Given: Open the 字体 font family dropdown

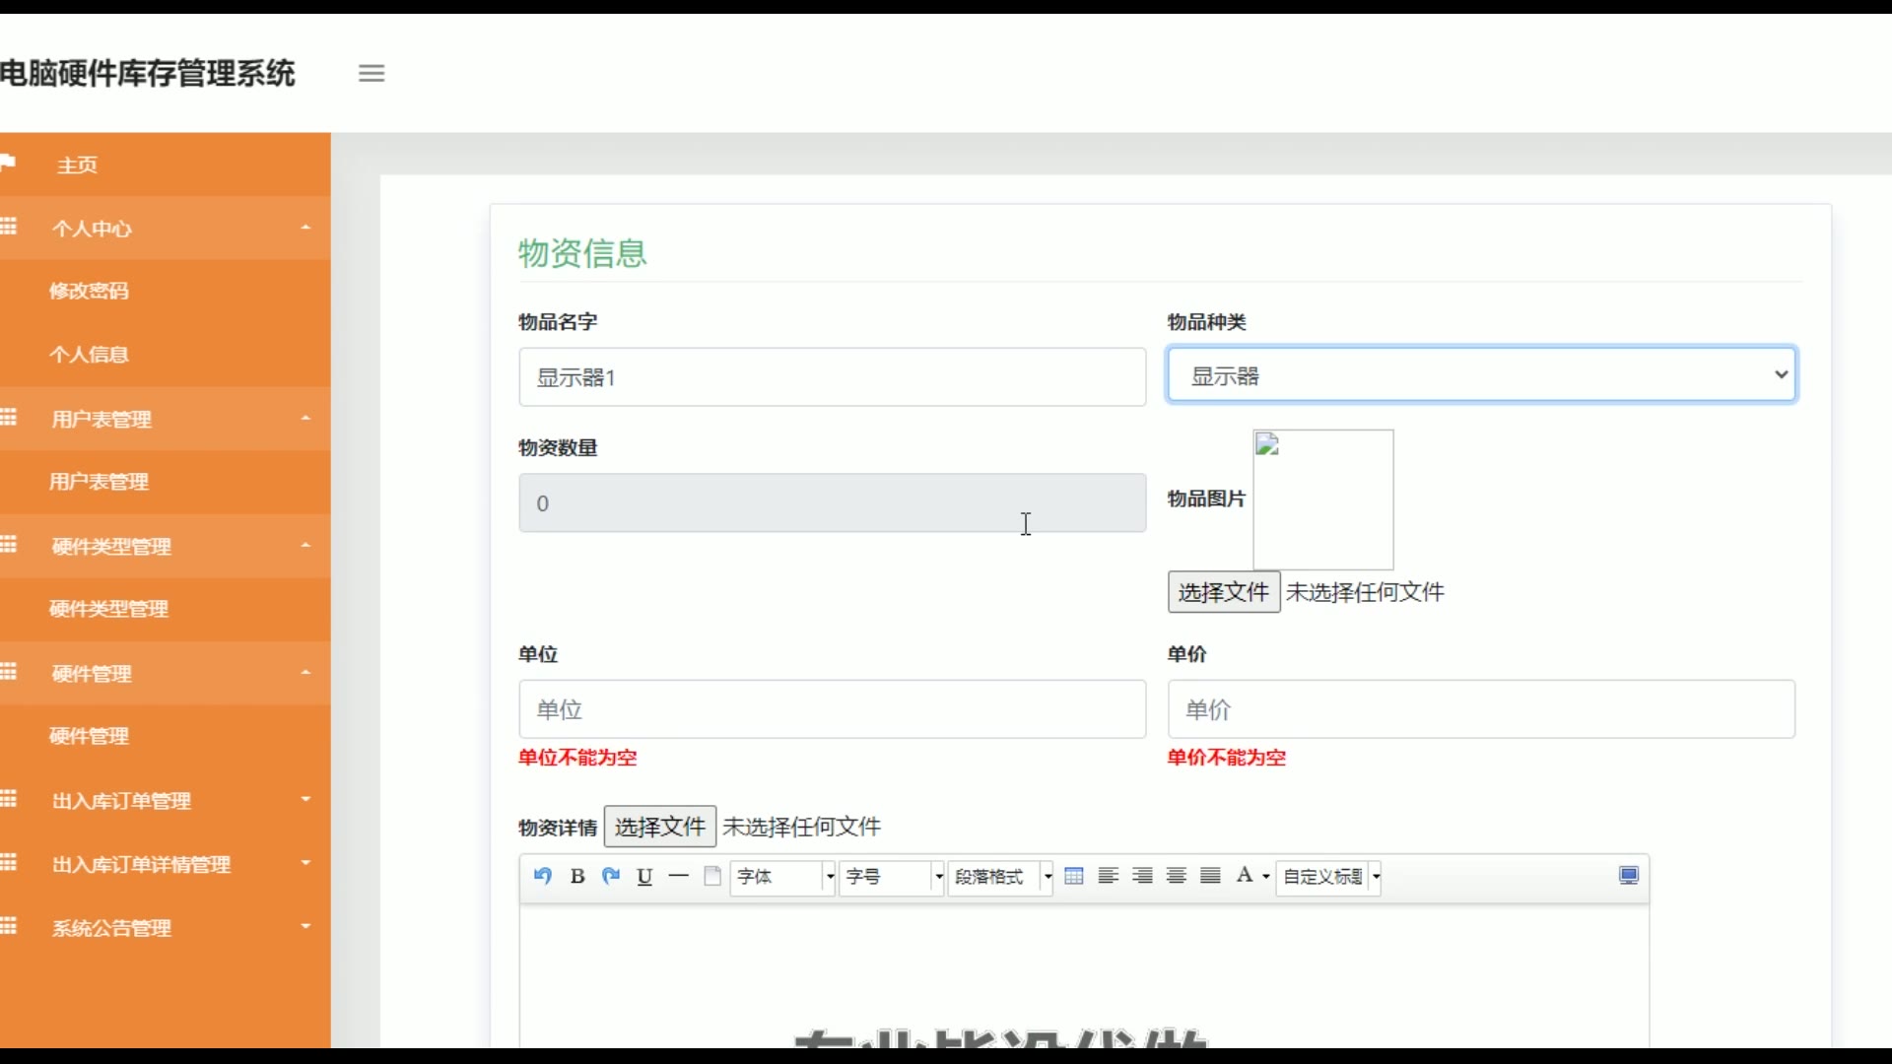Looking at the screenshot, I should coord(782,877).
